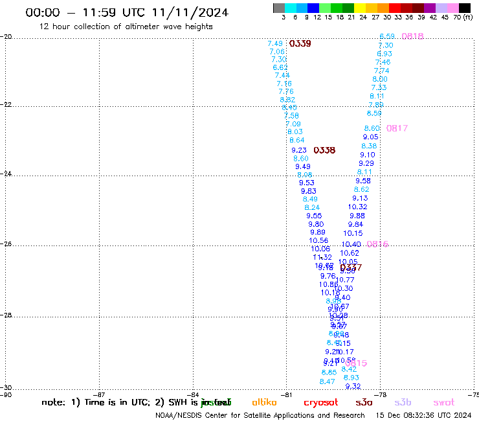Click the wave height value 10.56
Image resolution: width=479 pixels, height=421 pixels.
(318, 240)
